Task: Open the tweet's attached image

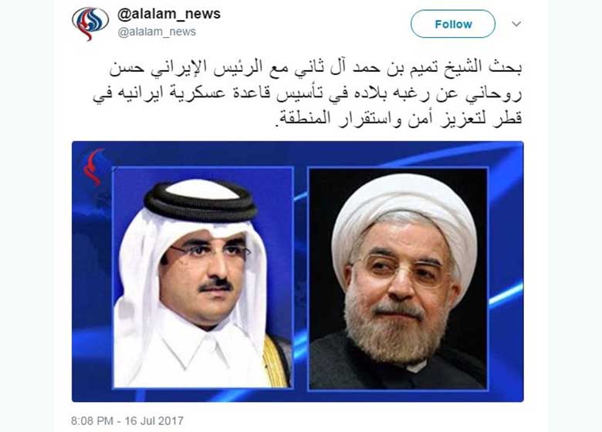Action: [x=298, y=272]
